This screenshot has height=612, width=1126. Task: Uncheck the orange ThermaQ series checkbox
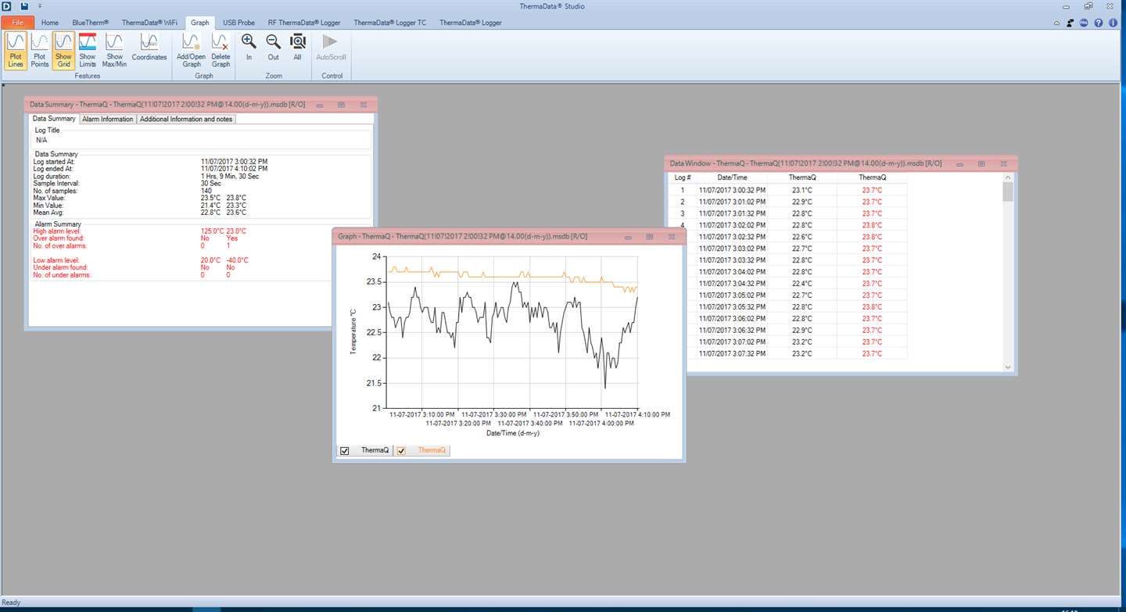(401, 451)
